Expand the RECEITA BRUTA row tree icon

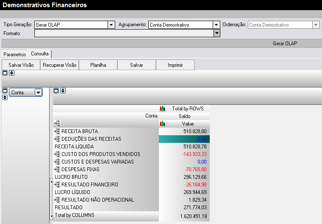tap(57, 131)
